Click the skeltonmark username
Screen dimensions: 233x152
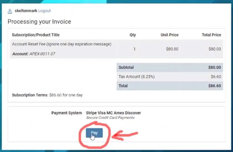(x=26, y=11)
